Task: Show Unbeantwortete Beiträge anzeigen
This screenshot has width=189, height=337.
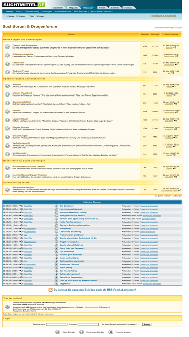Action: tap(168, 28)
